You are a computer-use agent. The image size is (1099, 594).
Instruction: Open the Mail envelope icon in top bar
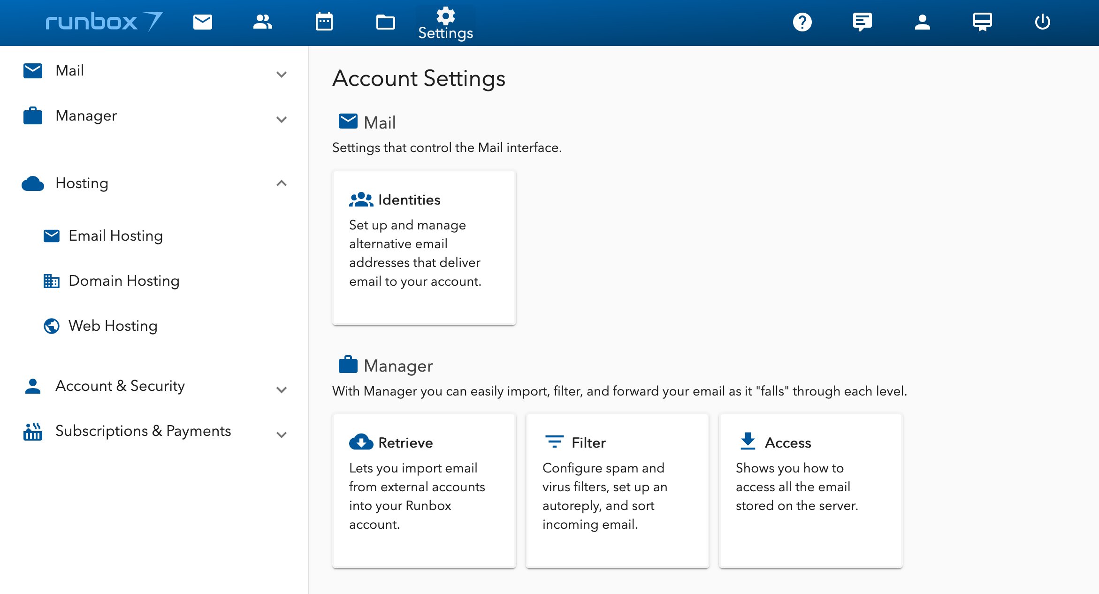pos(203,22)
